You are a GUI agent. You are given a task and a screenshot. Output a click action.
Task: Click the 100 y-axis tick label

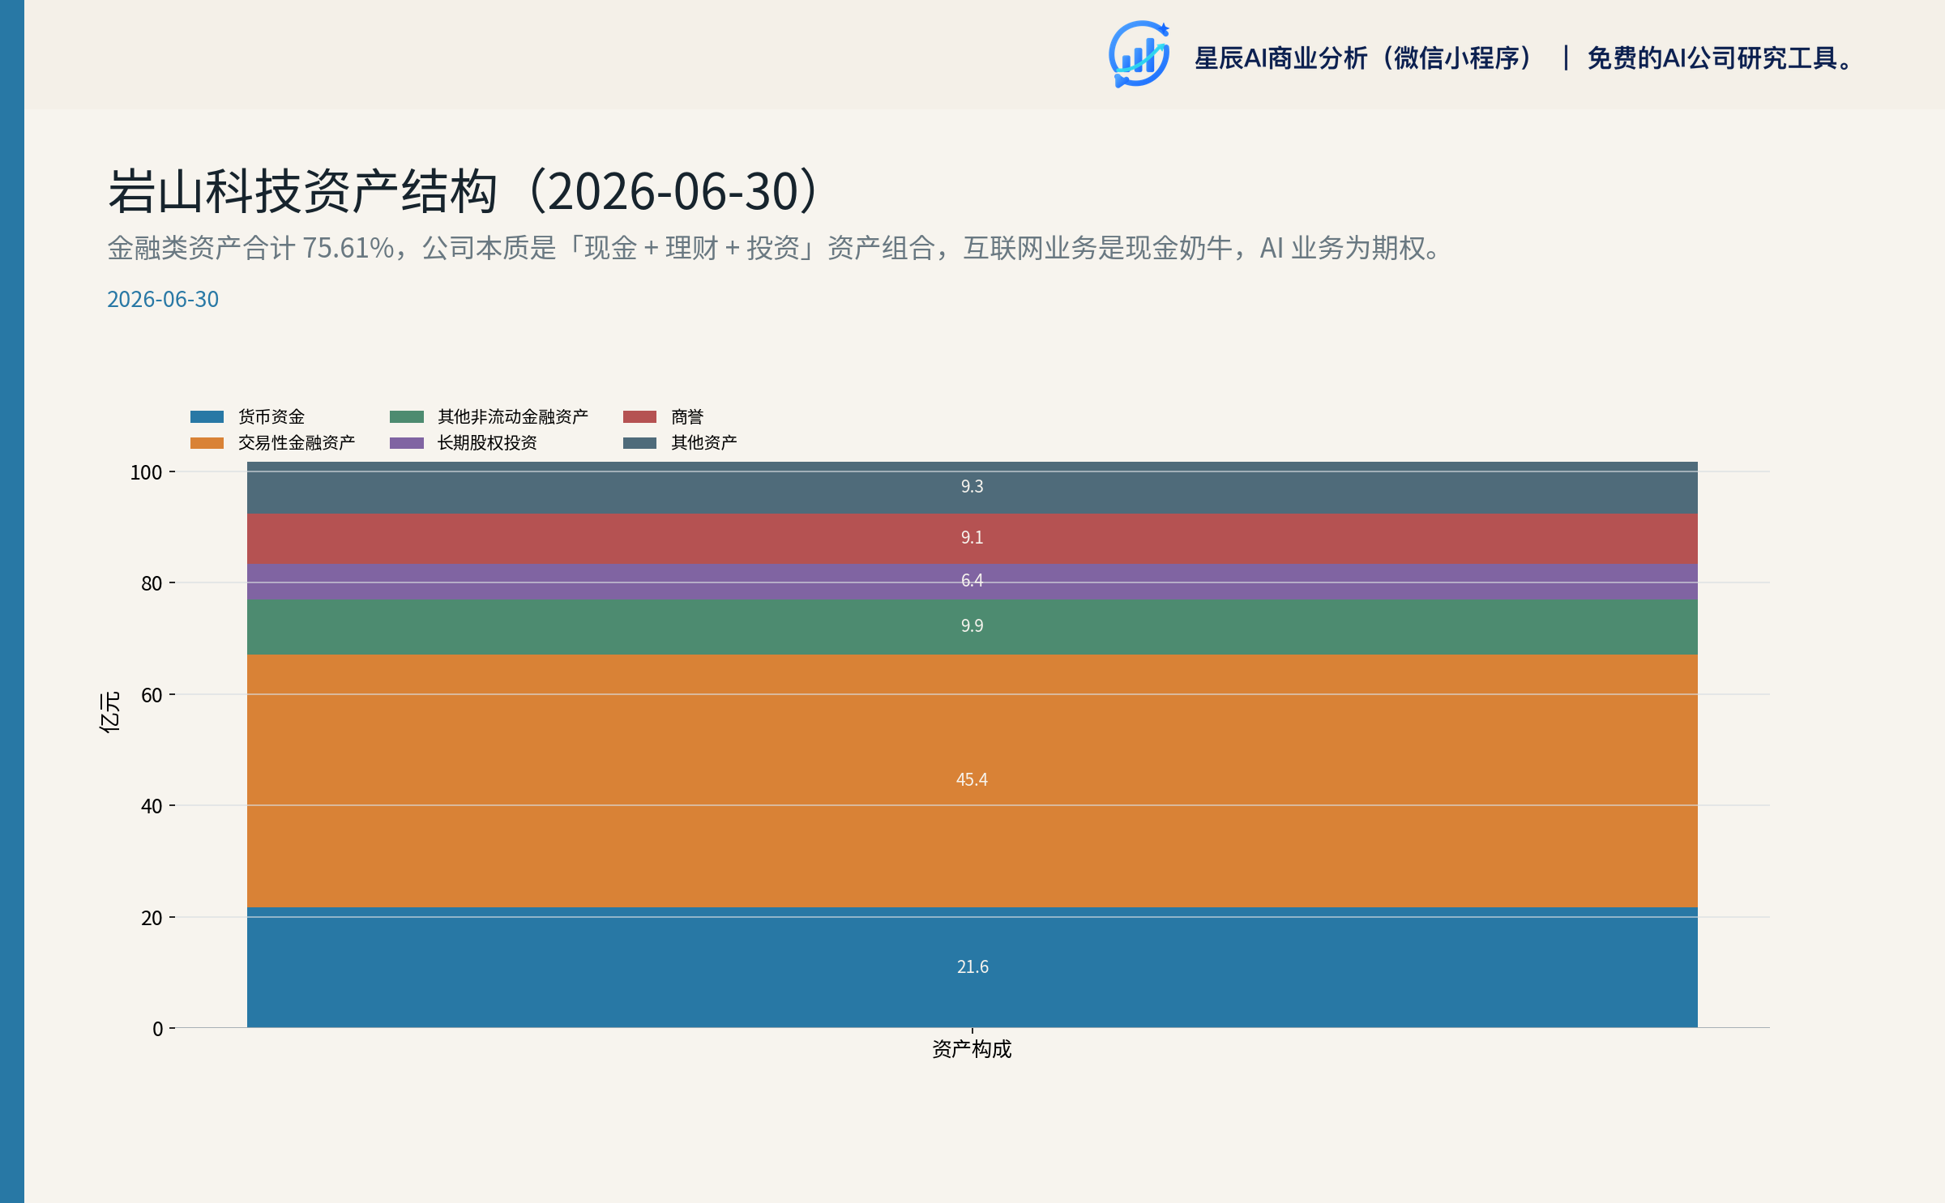point(146,472)
